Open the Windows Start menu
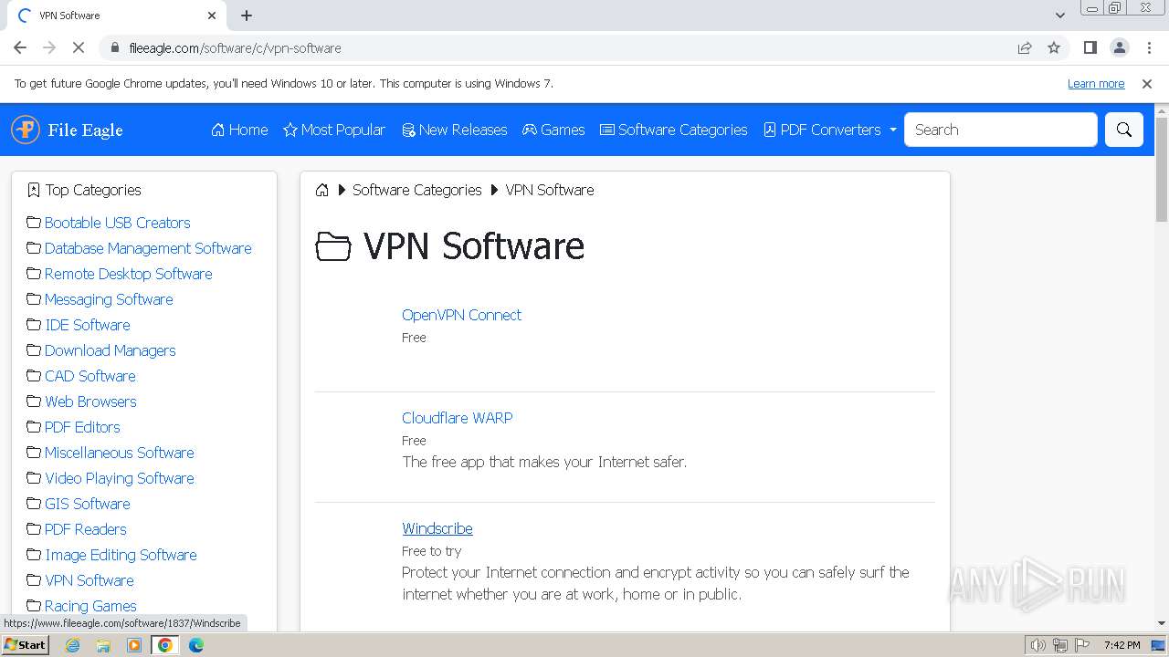 (x=25, y=645)
